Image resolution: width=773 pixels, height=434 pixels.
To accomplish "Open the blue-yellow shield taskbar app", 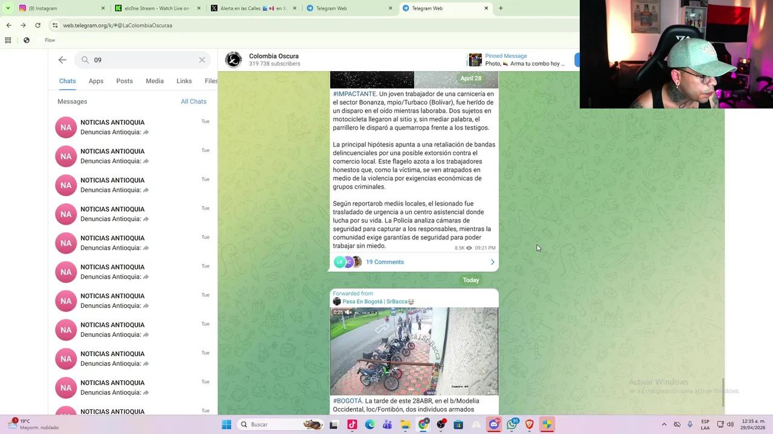I will (547, 424).
